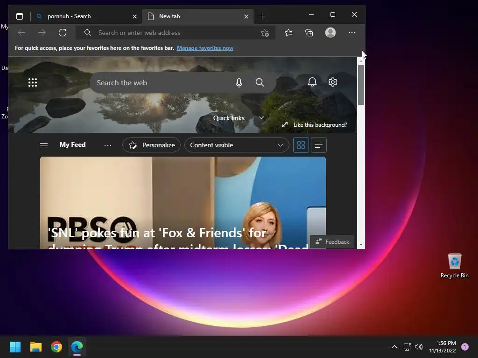Click the scrollbar down arrow
478x358 pixels.
pos(361,245)
